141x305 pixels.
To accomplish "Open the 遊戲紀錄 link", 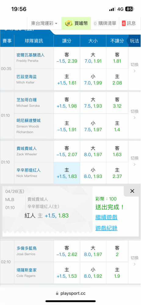I will 106,228.
